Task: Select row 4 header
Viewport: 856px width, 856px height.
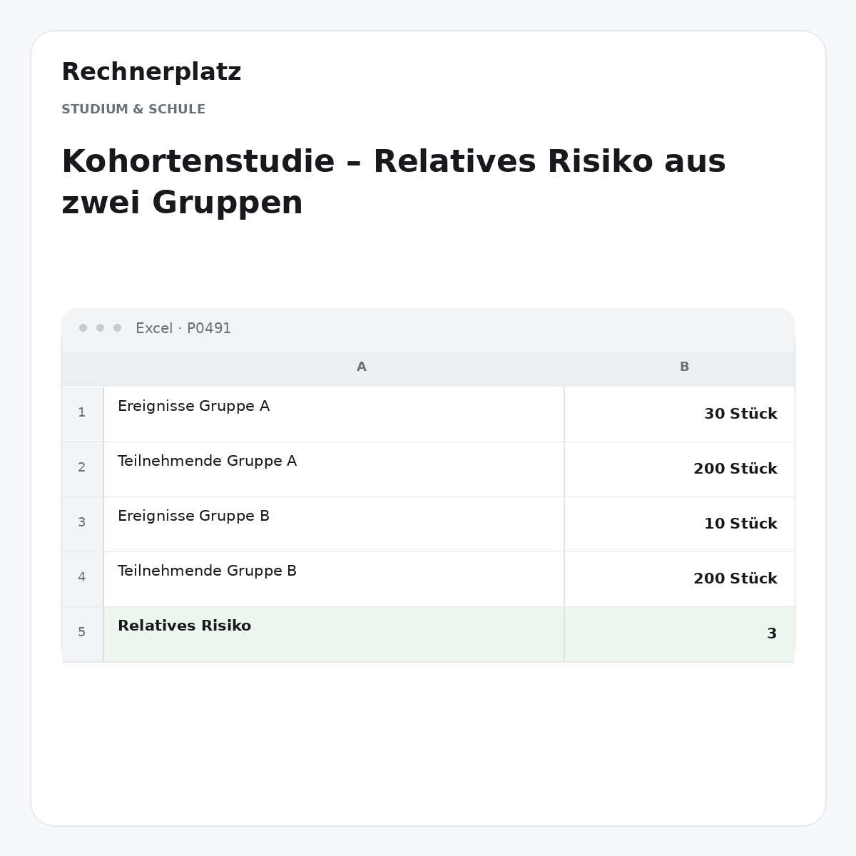Action: [82, 579]
